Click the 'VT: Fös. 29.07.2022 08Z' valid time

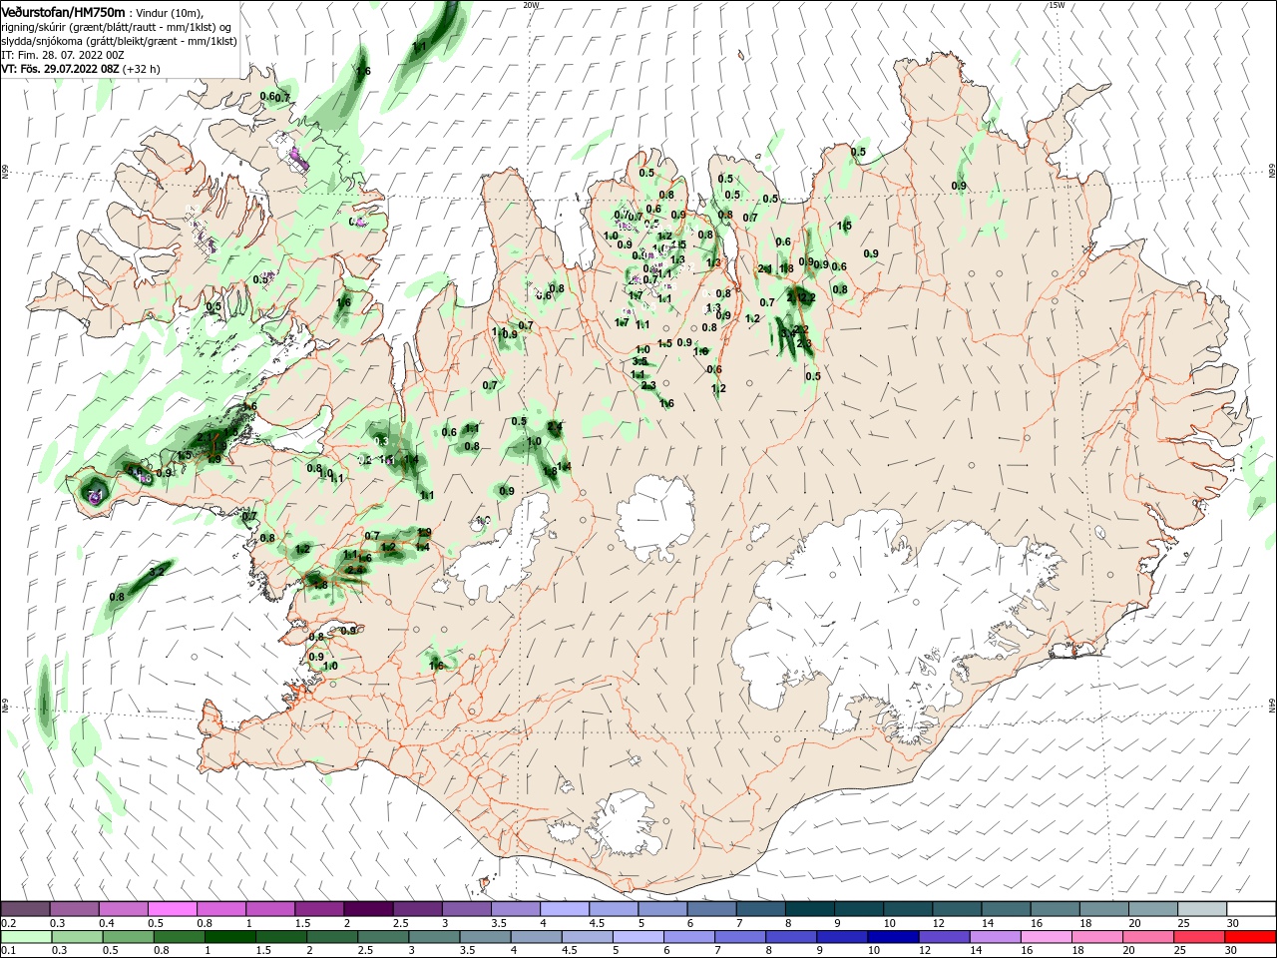tap(61, 69)
